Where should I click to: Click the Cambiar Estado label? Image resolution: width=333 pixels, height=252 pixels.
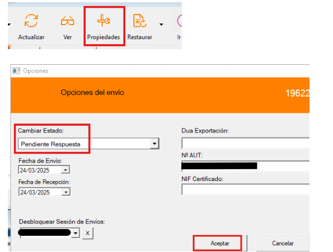(x=41, y=131)
